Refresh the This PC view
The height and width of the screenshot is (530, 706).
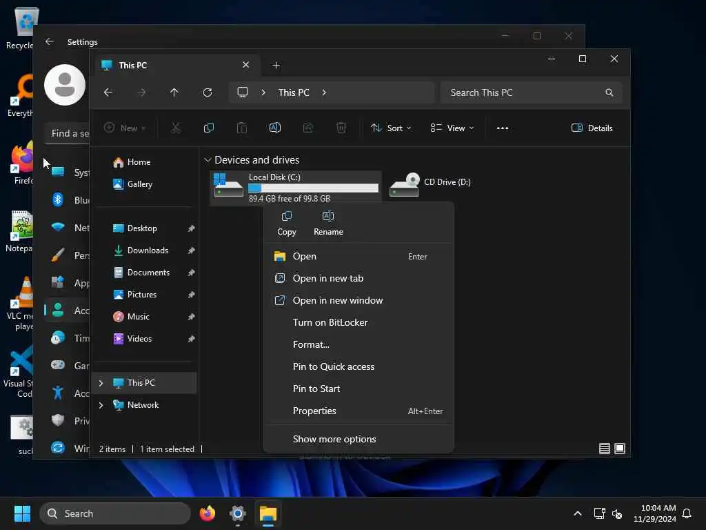tap(208, 92)
